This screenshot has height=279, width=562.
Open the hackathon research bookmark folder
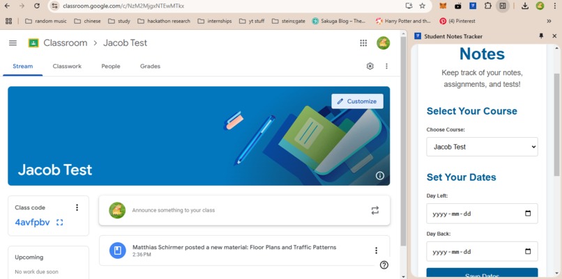pos(164,21)
